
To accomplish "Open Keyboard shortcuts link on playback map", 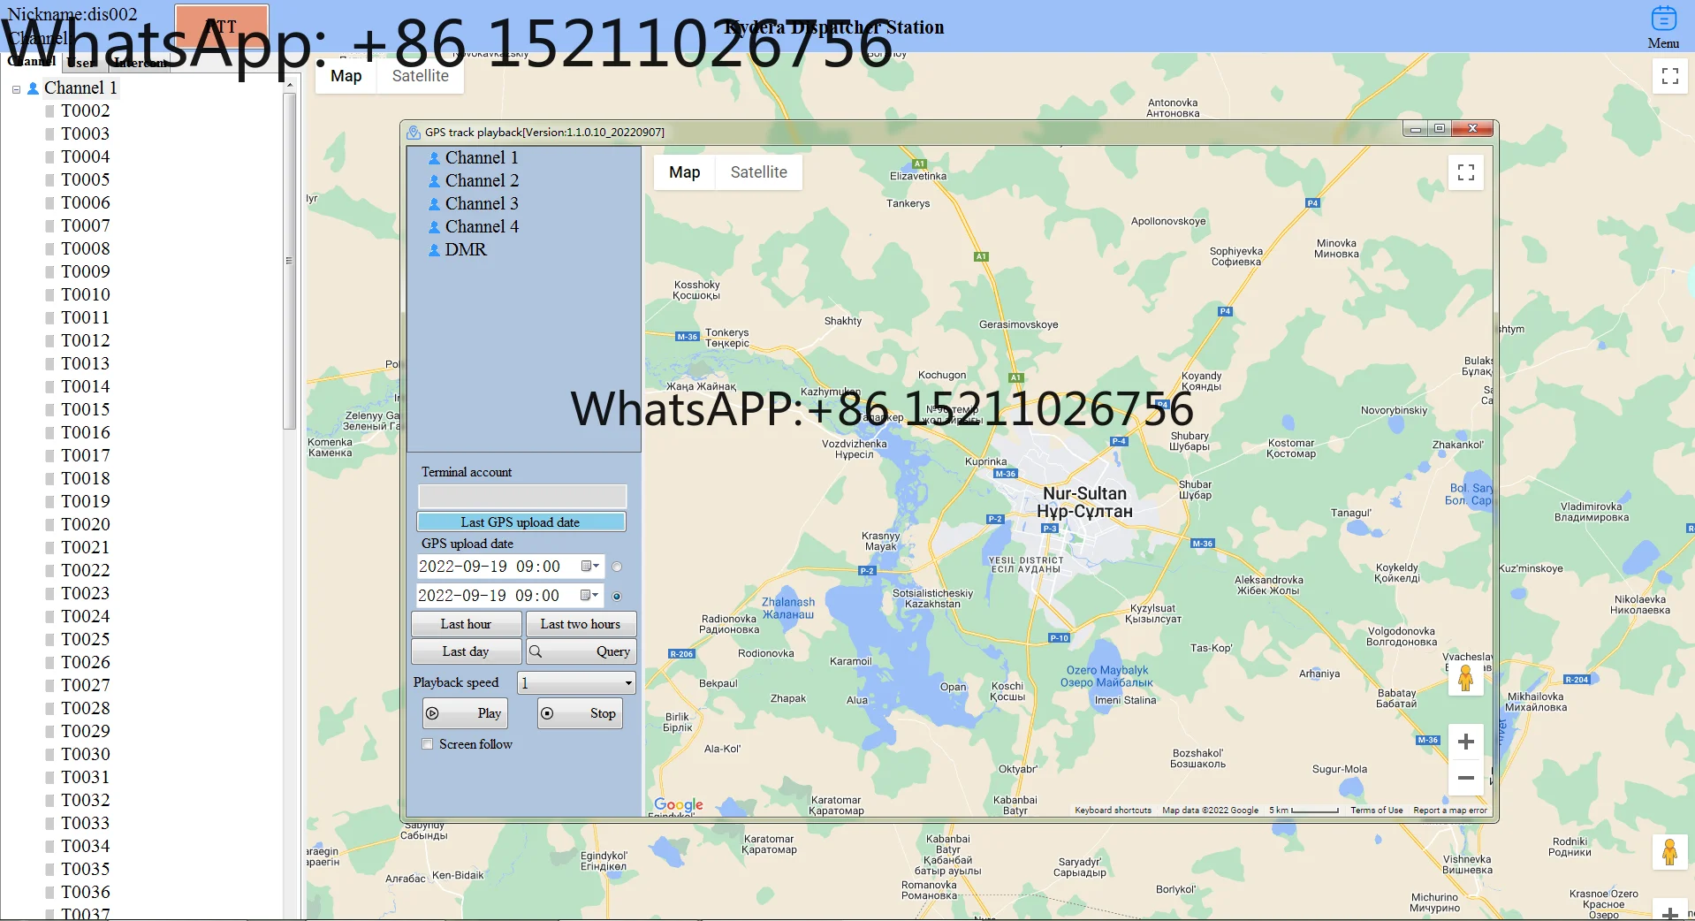I will 1113,811.
